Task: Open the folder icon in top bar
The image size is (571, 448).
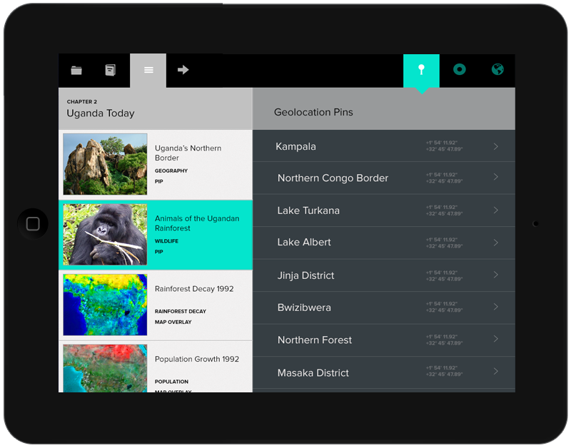Action: point(76,70)
